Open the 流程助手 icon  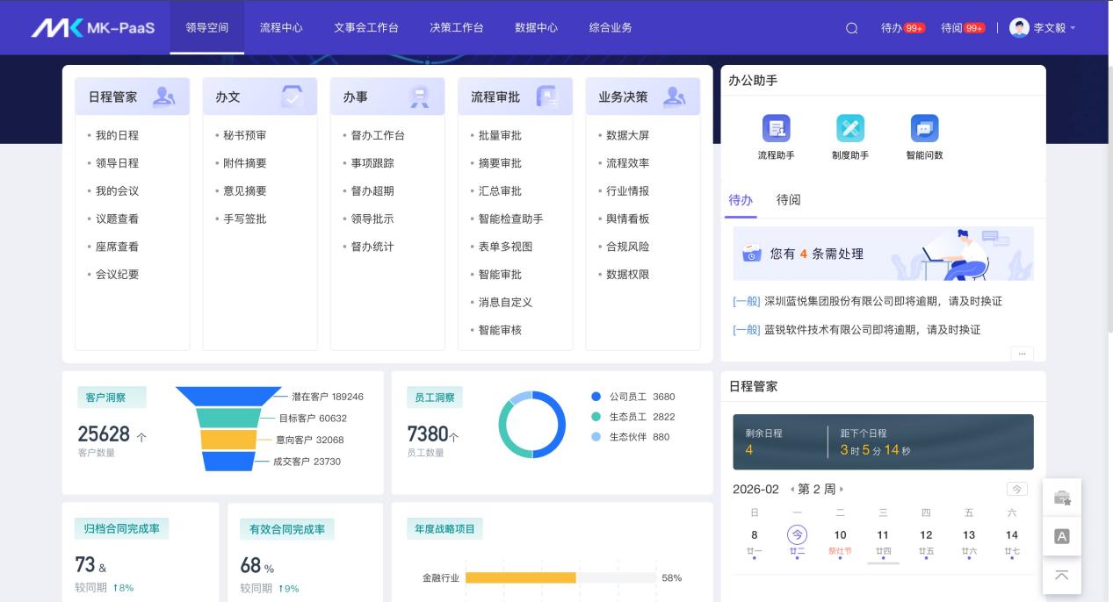(x=776, y=128)
